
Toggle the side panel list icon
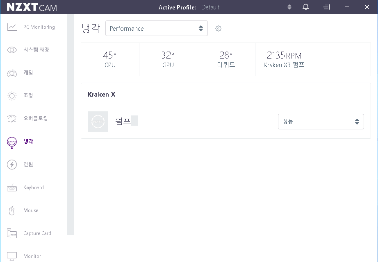326,7
